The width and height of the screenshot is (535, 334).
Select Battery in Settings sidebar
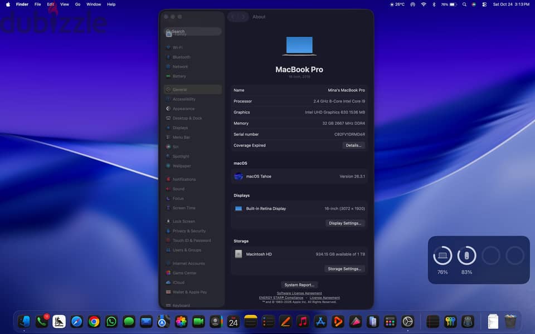tap(193, 76)
